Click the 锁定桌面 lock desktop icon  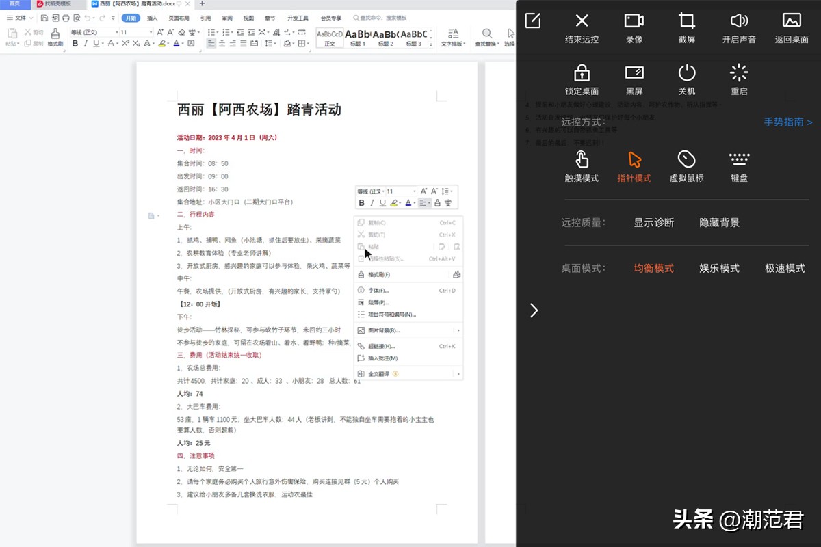(x=582, y=80)
